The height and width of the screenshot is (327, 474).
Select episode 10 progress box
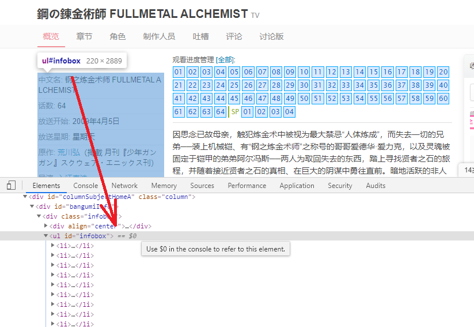(x=304, y=72)
